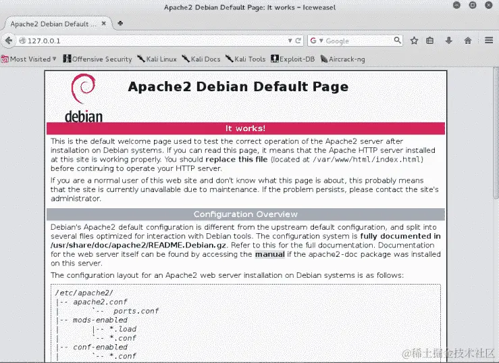
Task: Follow the manual link in Configuration Overview
Action: click(270, 254)
